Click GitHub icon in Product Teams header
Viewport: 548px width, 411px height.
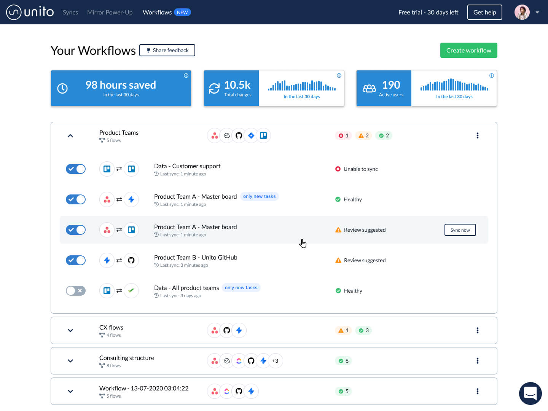(x=239, y=135)
